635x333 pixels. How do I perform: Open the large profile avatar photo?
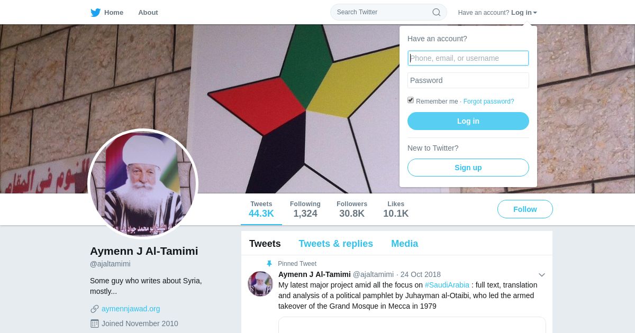(143, 184)
